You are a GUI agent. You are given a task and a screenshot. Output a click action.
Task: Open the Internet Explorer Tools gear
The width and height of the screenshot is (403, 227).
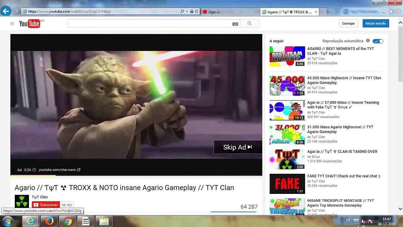tap(398, 12)
